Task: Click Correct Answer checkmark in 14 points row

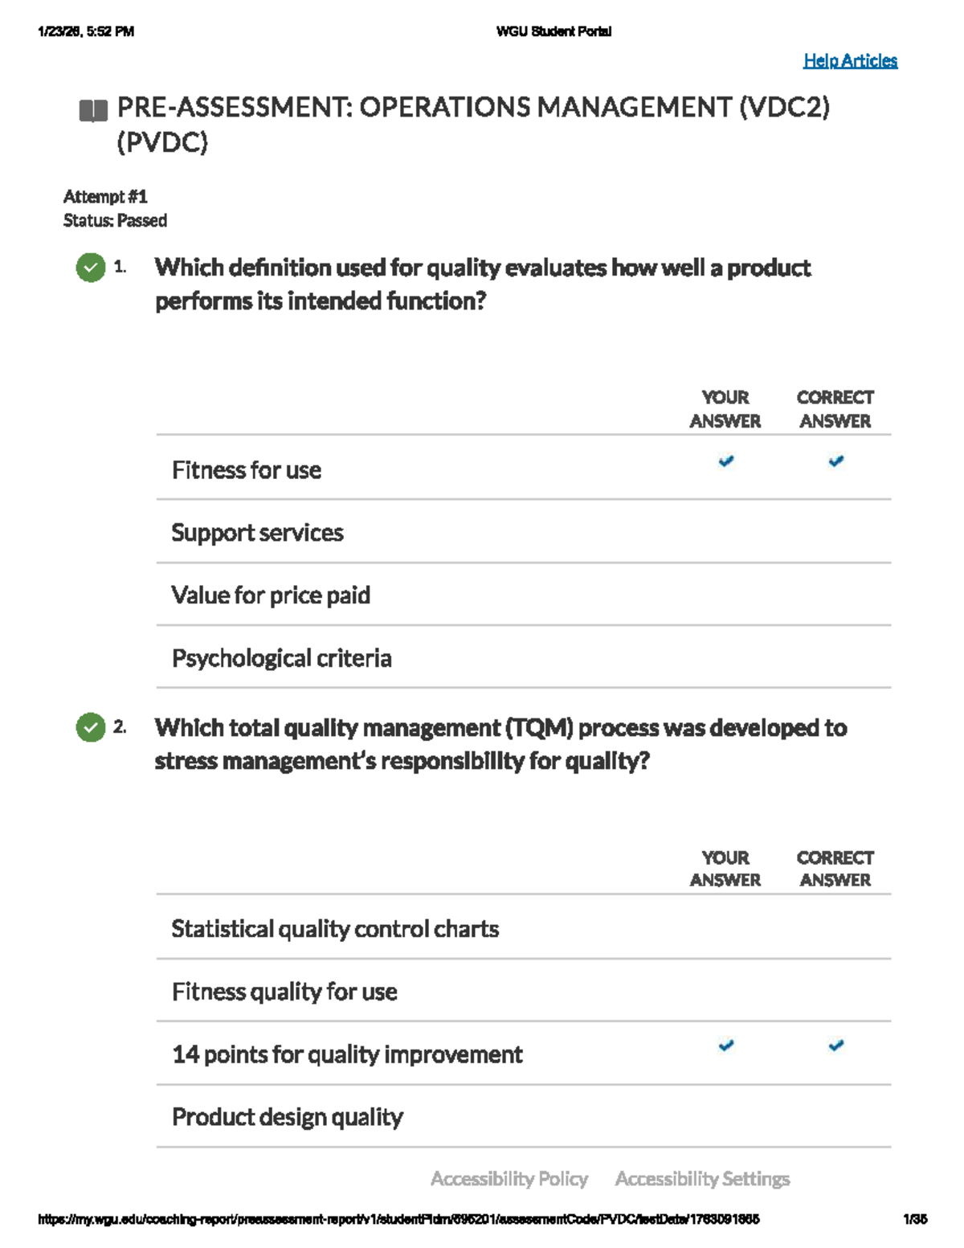Action: tap(836, 1045)
